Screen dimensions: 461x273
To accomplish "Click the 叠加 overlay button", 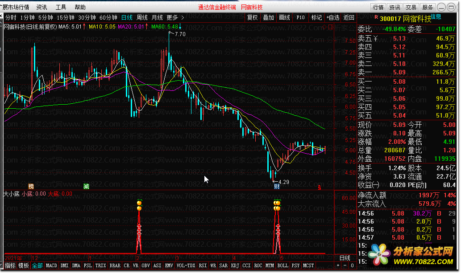I will [268, 18].
